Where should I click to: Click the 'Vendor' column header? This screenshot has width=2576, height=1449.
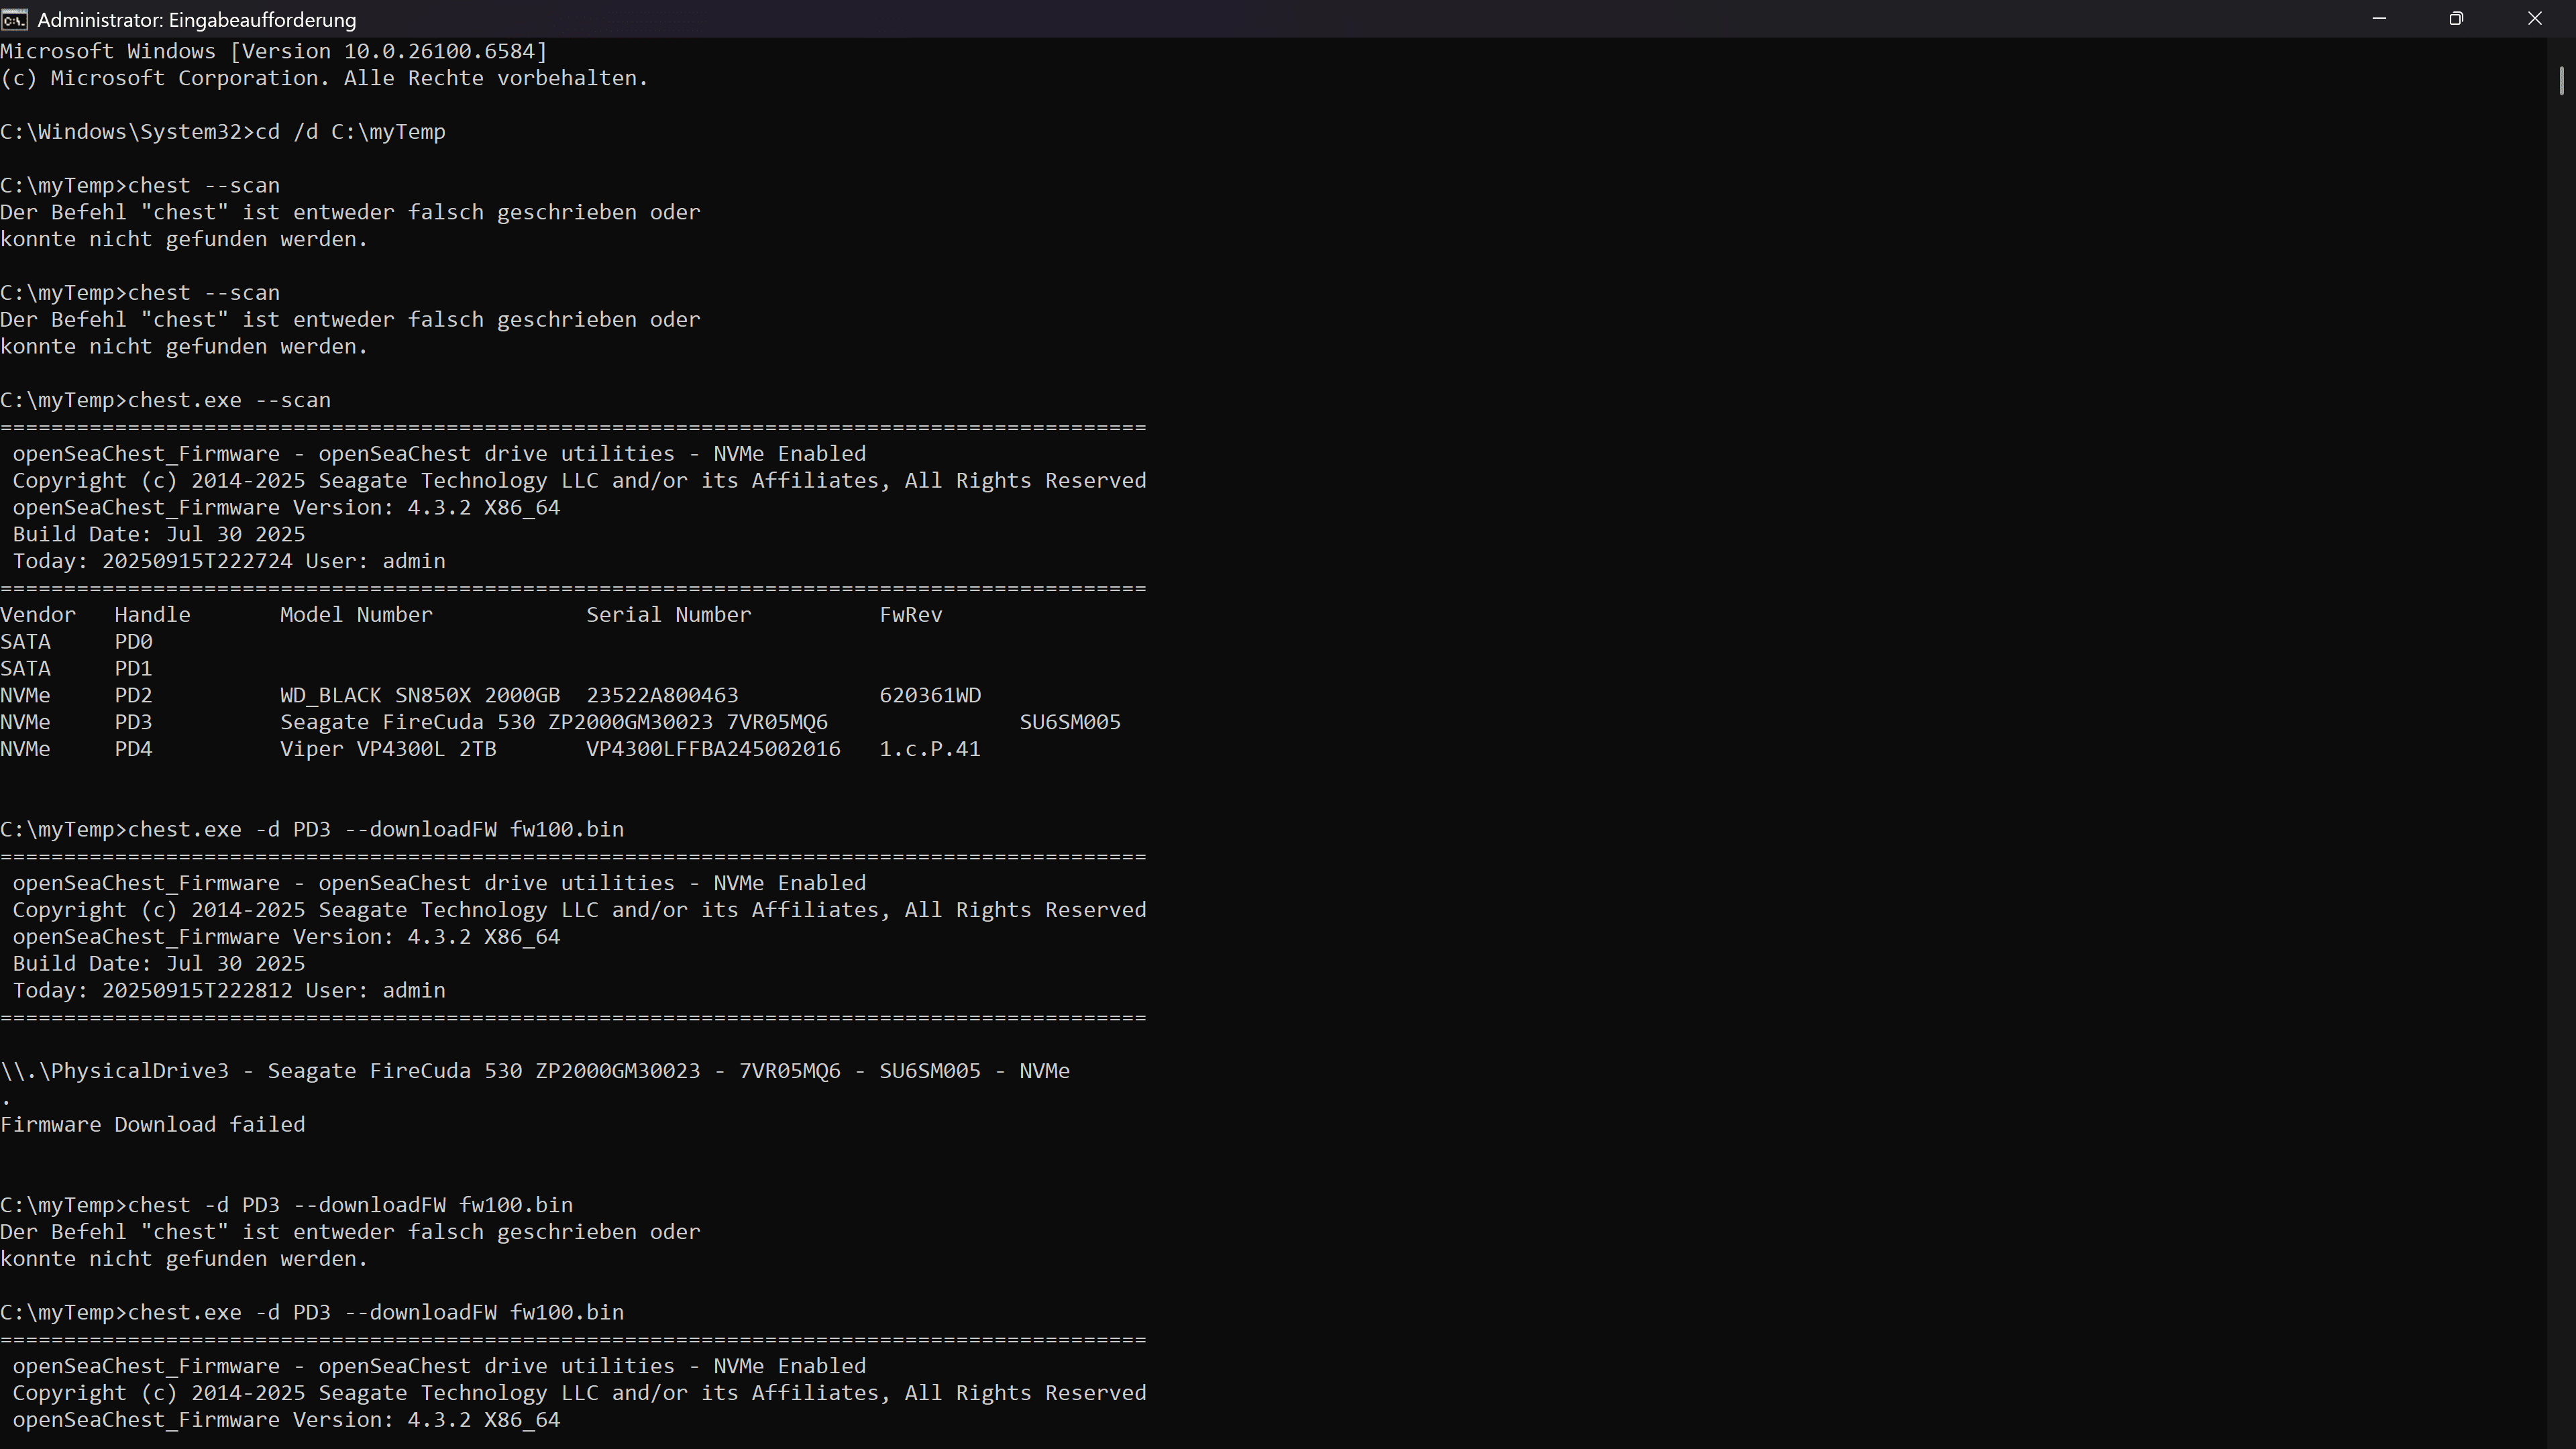click(x=38, y=615)
